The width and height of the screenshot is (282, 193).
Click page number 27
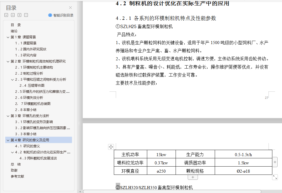[x=266, y=98]
